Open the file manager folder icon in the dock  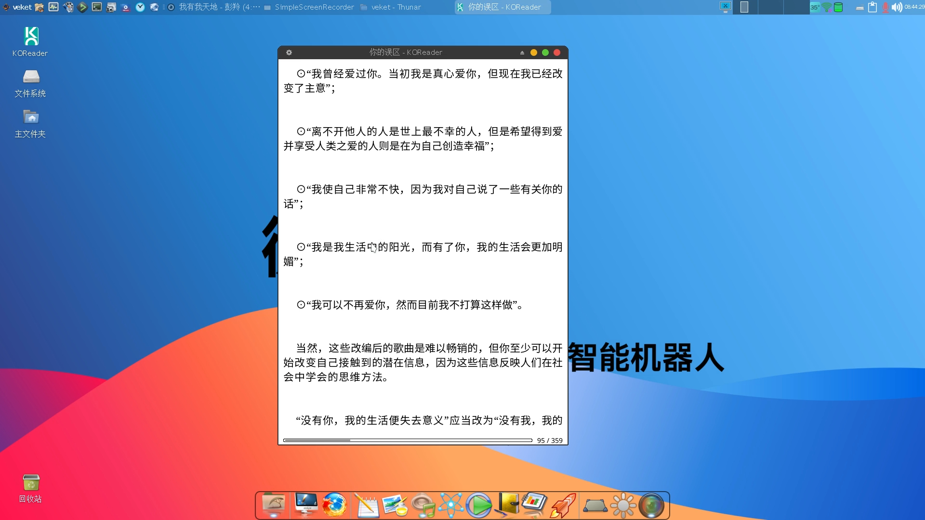click(x=274, y=505)
